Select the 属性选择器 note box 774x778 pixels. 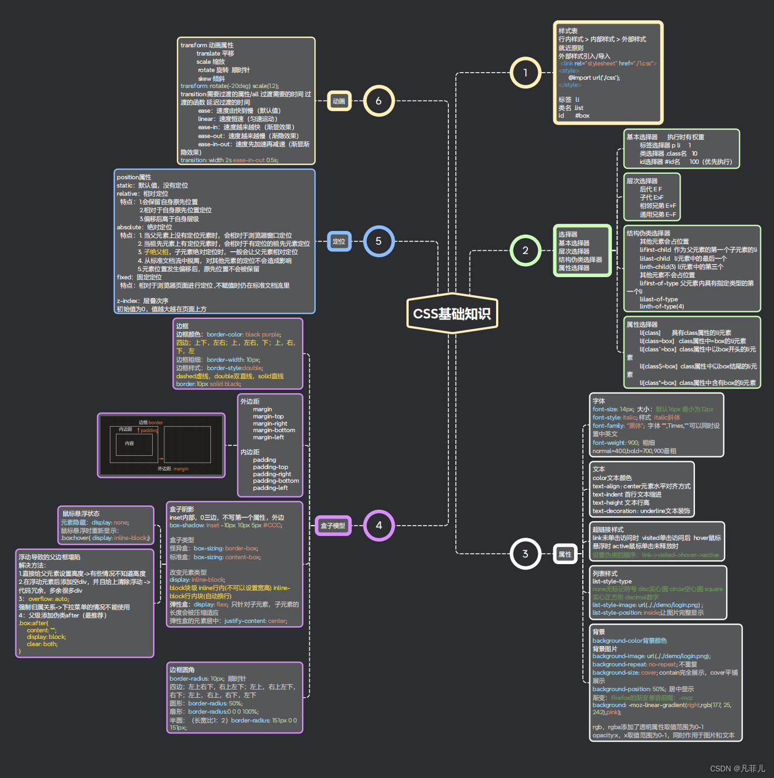(692, 352)
